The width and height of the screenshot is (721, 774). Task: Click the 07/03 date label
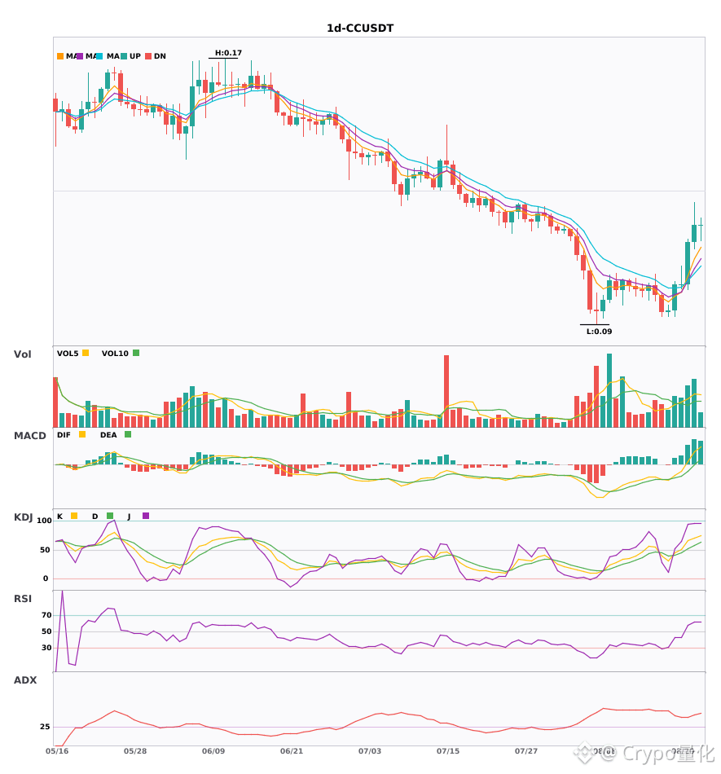(x=370, y=751)
